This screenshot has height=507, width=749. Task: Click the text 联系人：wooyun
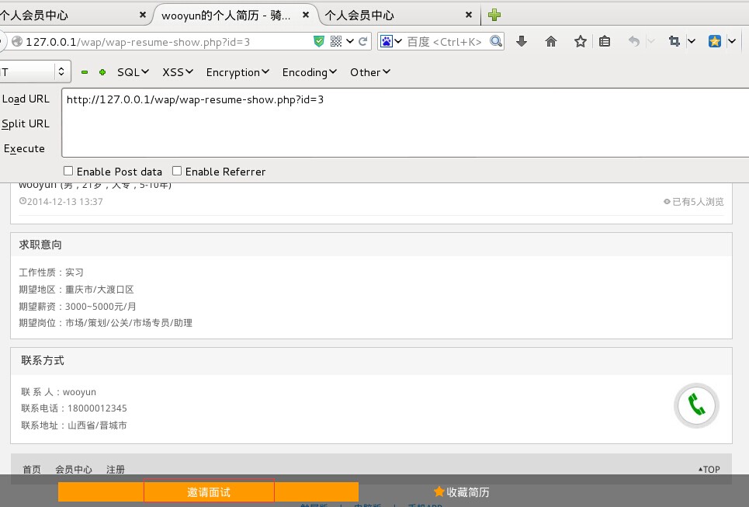[59, 392]
